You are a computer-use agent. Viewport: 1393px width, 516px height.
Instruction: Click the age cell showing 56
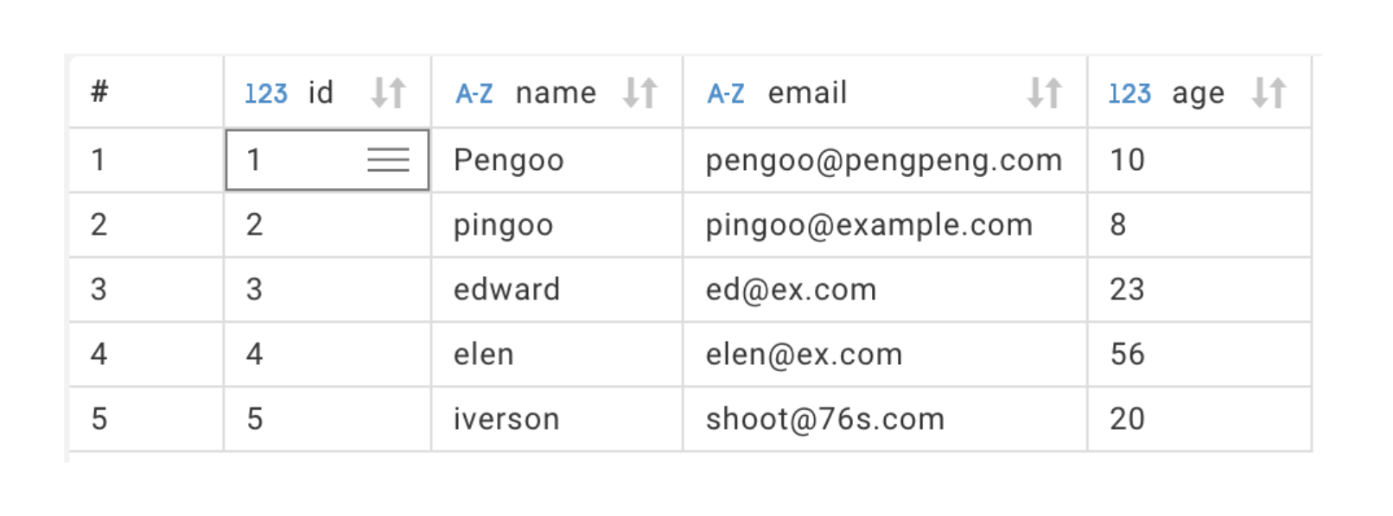pyautogui.click(x=1128, y=354)
